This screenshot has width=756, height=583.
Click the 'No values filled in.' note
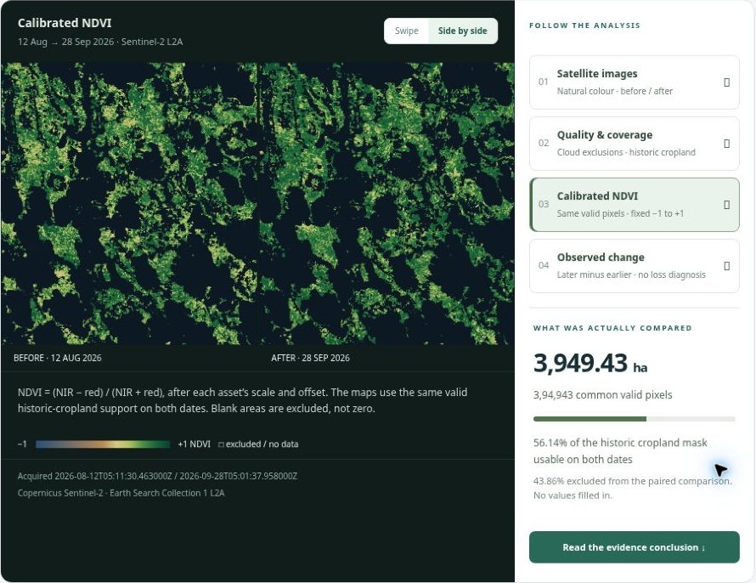(573, 495)
